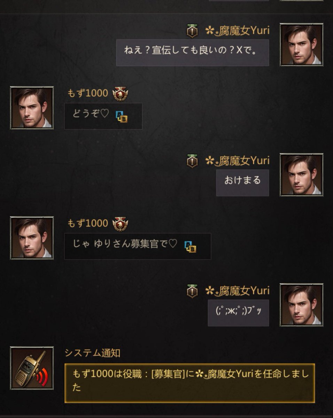Tap the 腐魔女Yuri username above おけまる
The image size is (333, 418).
[237, 161]
